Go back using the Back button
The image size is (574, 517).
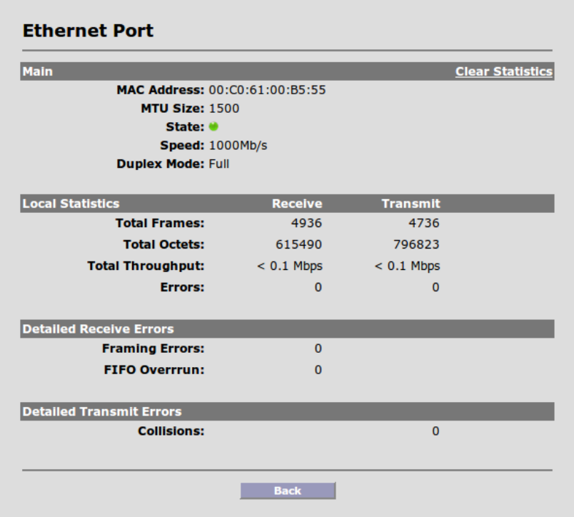point(288,491)
